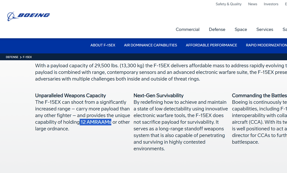Click the Commanding the Battlespace heading
Screen dimensions: 287x173
point(259,96)
